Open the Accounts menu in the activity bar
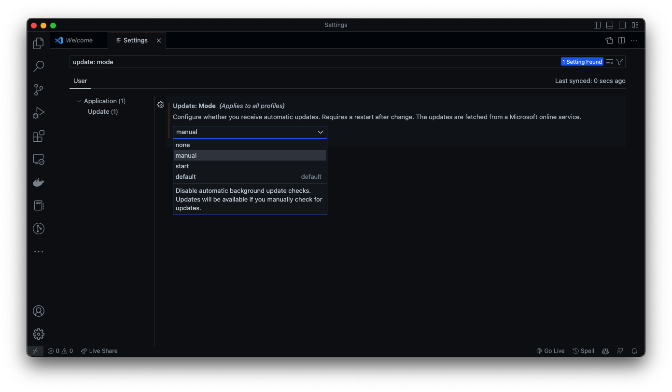Viewport: 672px width, 392px height. pos(38,311)
